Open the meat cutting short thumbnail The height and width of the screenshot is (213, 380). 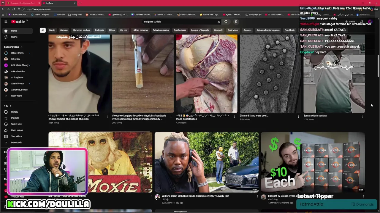[x=207, y=74]
